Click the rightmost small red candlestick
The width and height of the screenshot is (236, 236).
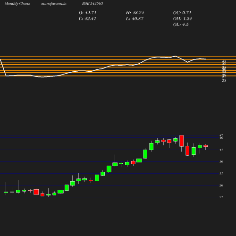click(206, 146)
